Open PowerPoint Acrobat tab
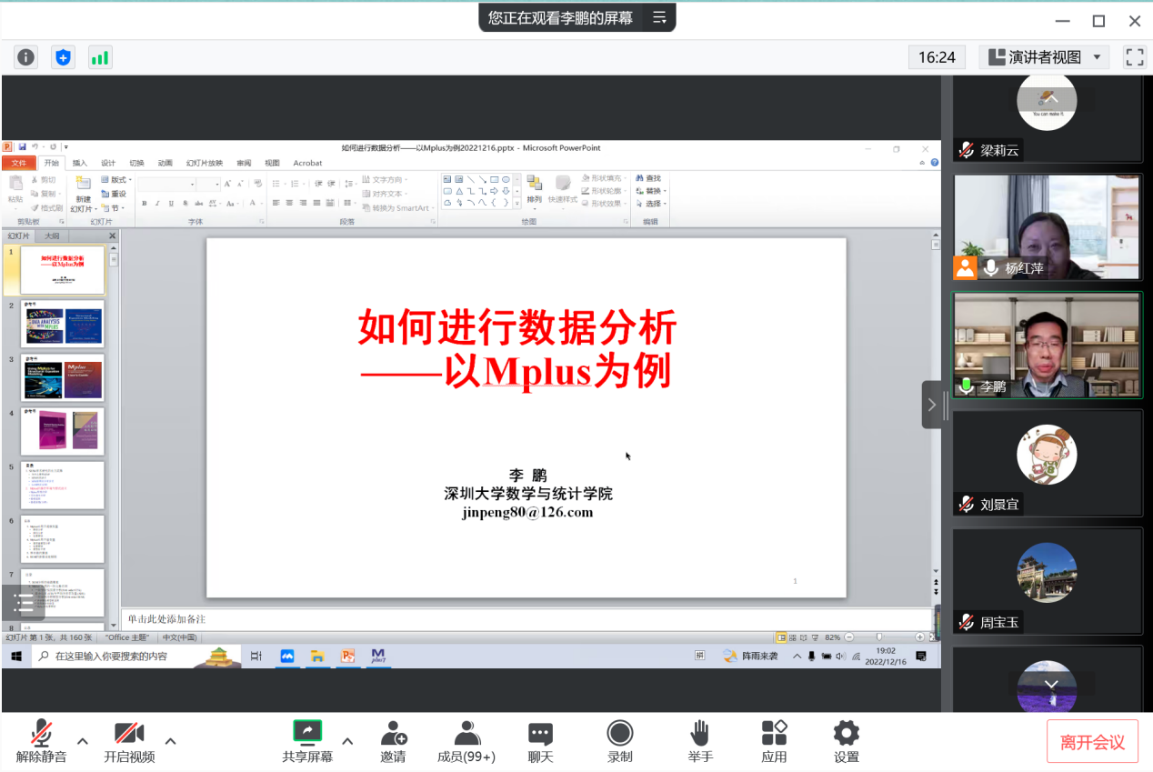 (x=307, y=163)
